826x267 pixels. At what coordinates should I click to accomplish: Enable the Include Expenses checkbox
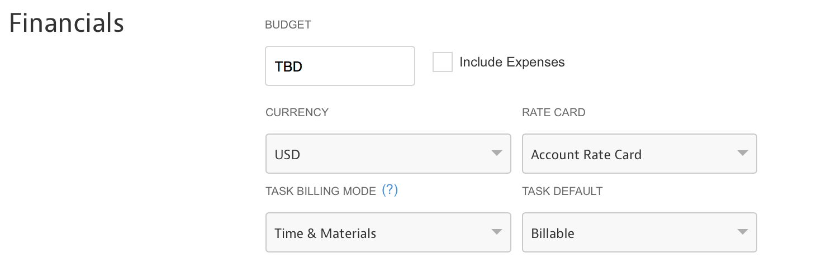[442, 62]
